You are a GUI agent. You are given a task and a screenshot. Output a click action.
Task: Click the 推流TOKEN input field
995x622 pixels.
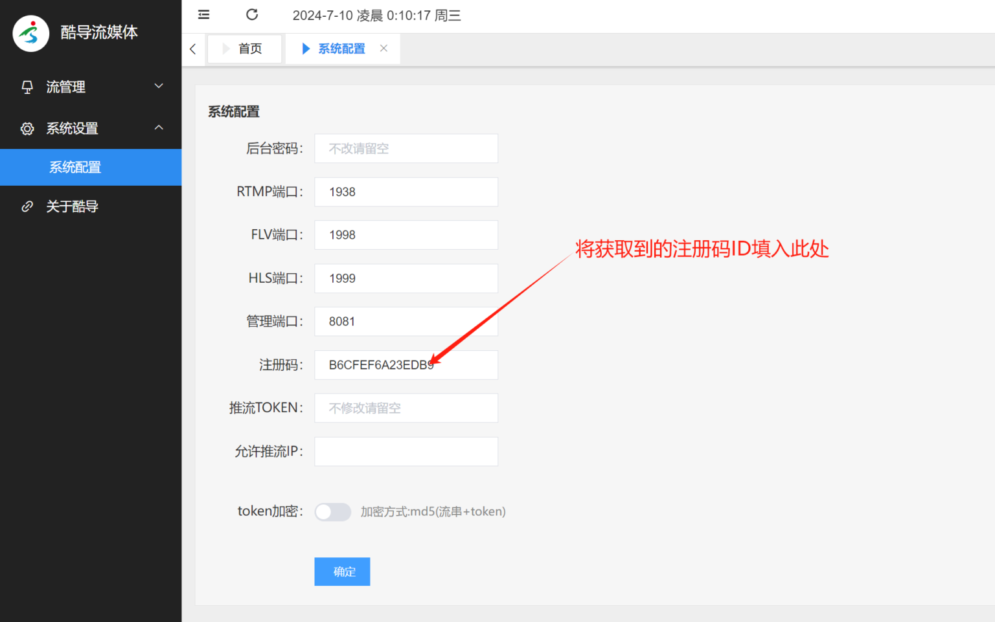pyautogui.click(x=406, y=408)
